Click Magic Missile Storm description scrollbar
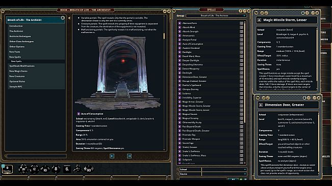 click(317, 55)
